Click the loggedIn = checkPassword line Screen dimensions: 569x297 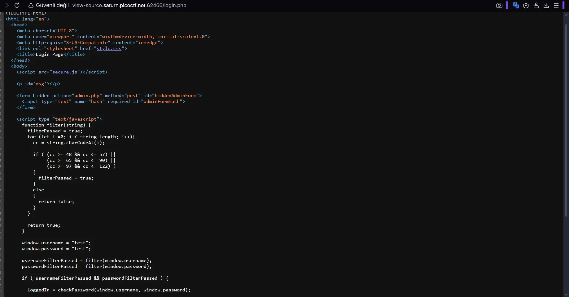click(x=109, y=290)
